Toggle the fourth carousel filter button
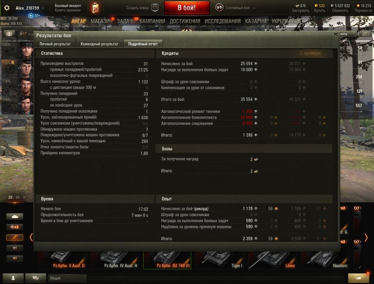This screenshot has width=374, height=284. [x=15, y=248]
